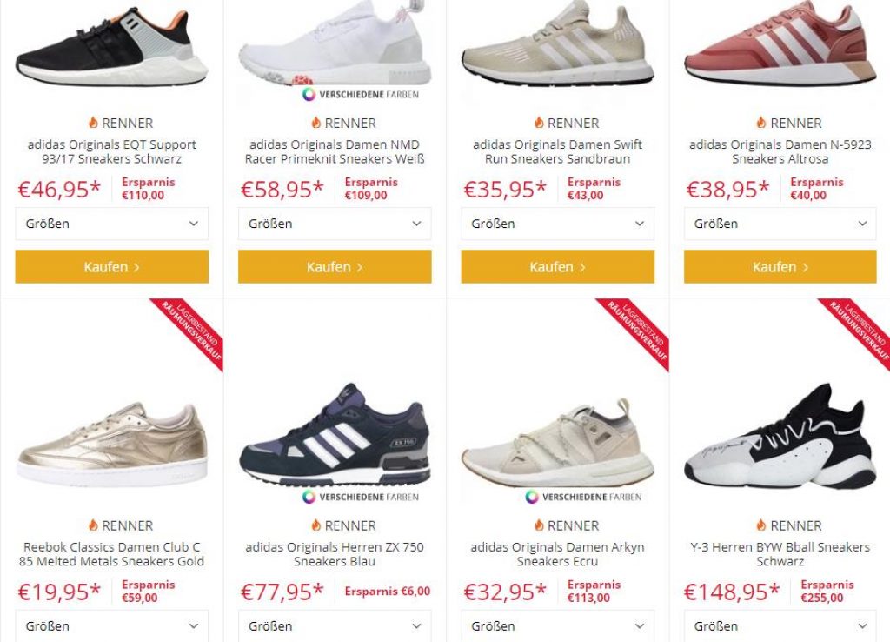Open Reebok Classics Club C 85 Gold title

point(112,554)
